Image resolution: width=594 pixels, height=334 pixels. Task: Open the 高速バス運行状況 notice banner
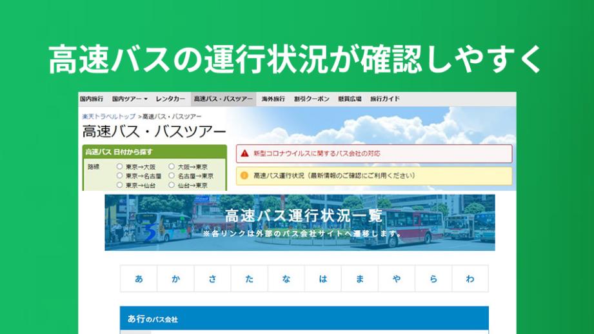[x=334, y=175]
